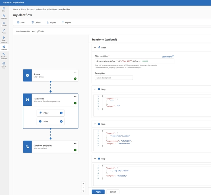Open Instances in the sidebar
The width and height of the screenshot is (211, 195).
tap(4, 16)
